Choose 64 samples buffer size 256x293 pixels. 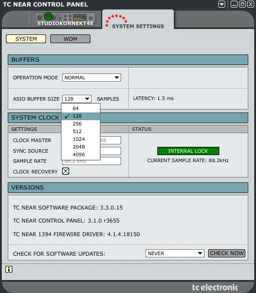coord(81,108)
